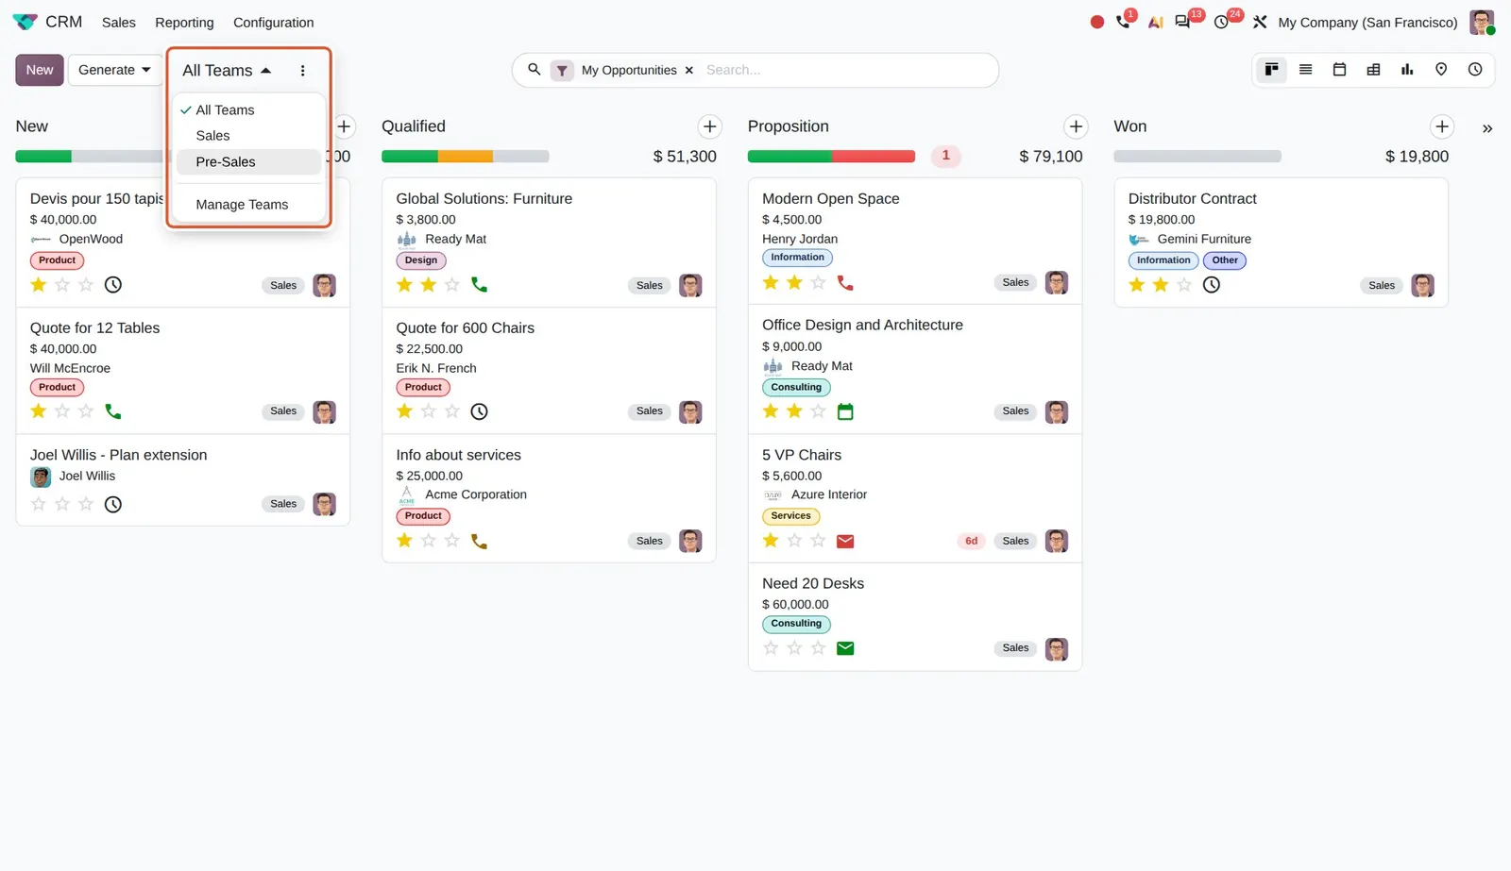Remove the My Opportunities filter
This screenshot has height=871, width=1511.
point(689,71)
